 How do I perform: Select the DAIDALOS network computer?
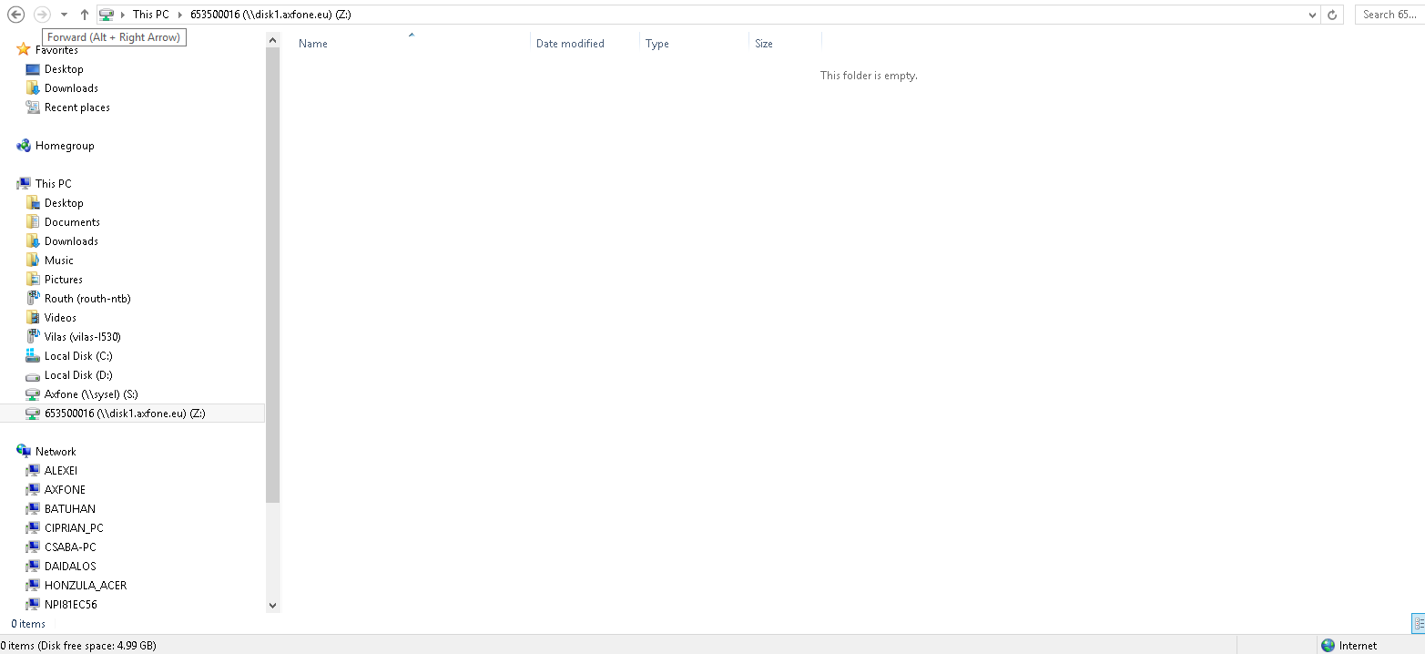point(69,567)
